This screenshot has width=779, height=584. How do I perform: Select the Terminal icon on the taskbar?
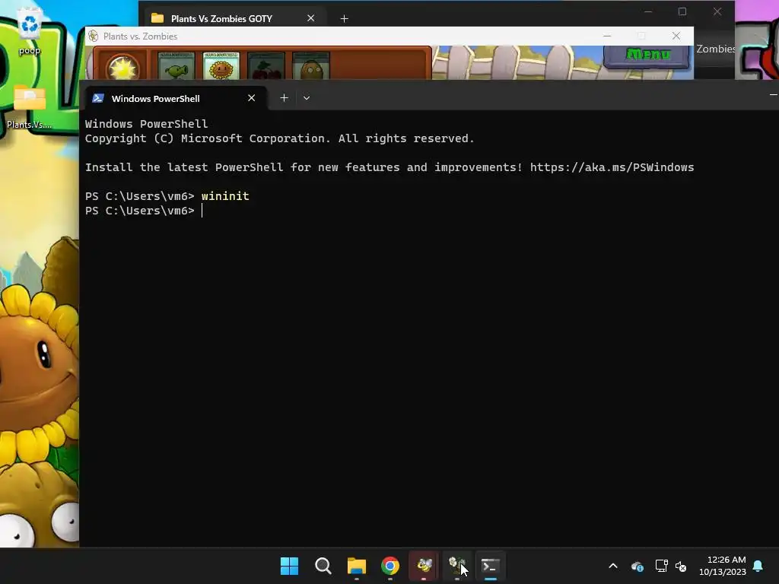point(491,566)
